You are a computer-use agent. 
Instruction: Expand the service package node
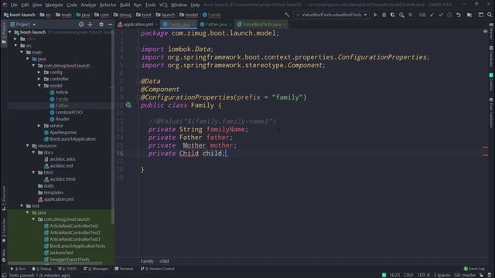(39, 125)
